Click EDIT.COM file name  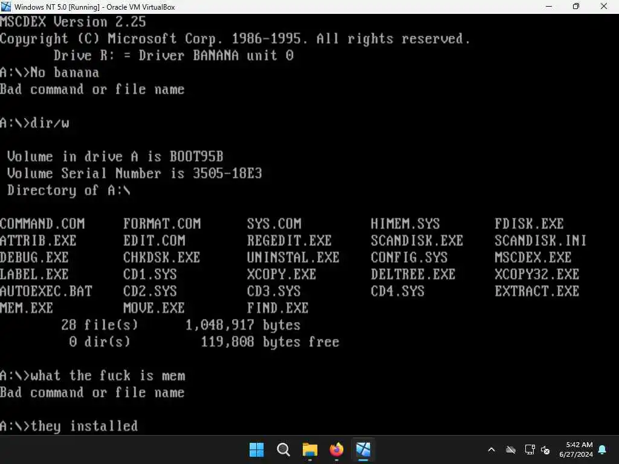click(154, 240)
